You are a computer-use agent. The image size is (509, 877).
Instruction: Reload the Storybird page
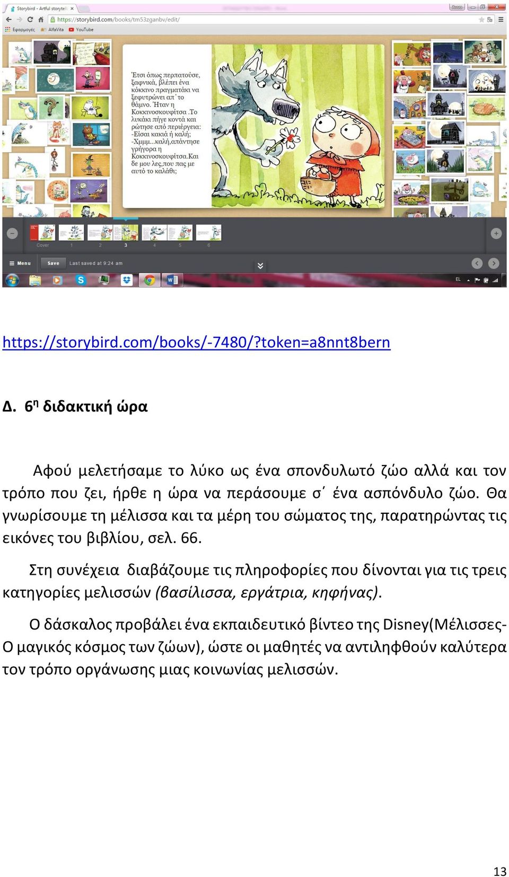point(30,19)
